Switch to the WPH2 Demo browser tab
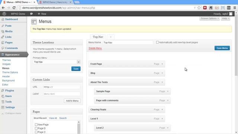 click(x=55, y=2)
